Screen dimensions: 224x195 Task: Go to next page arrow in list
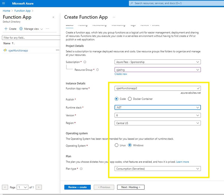click(x=39, y=187)
